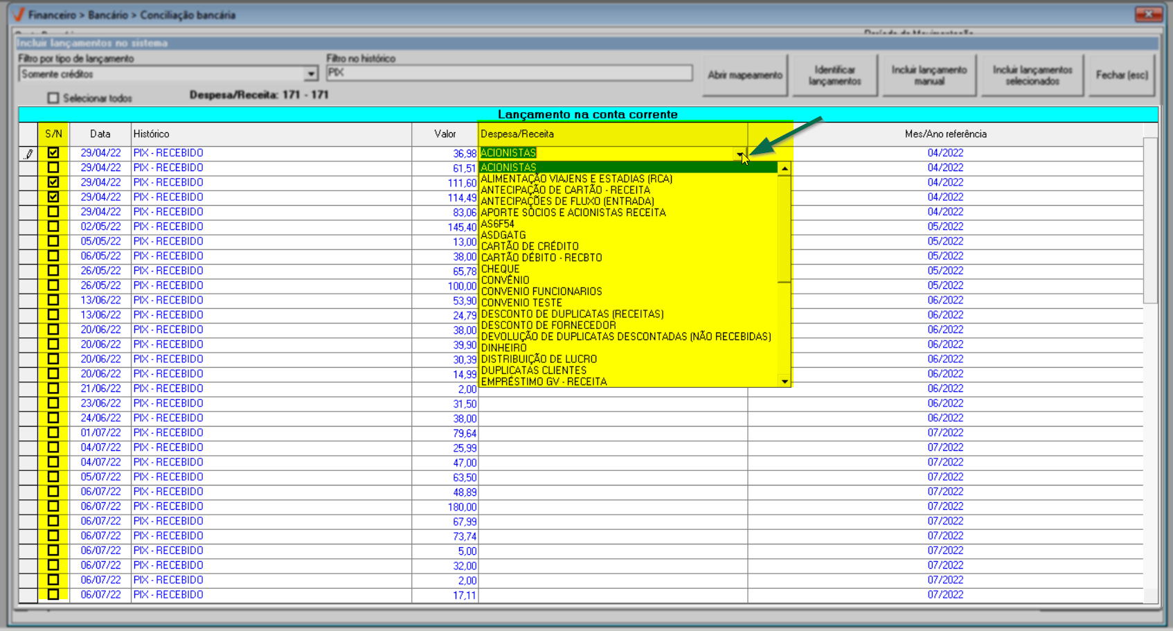This screenshot has height=631, width=1173.
Task: Choose DINHEIRO in the dropdown list
Action: (503, 348)
